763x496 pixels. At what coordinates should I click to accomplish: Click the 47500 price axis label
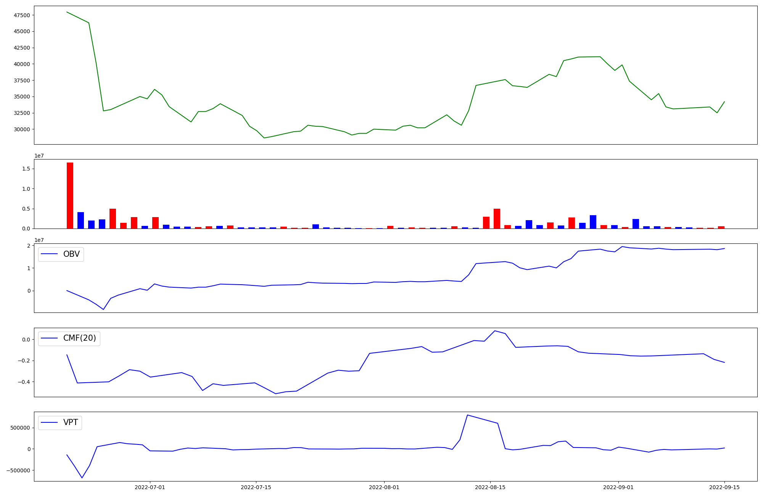22,15
